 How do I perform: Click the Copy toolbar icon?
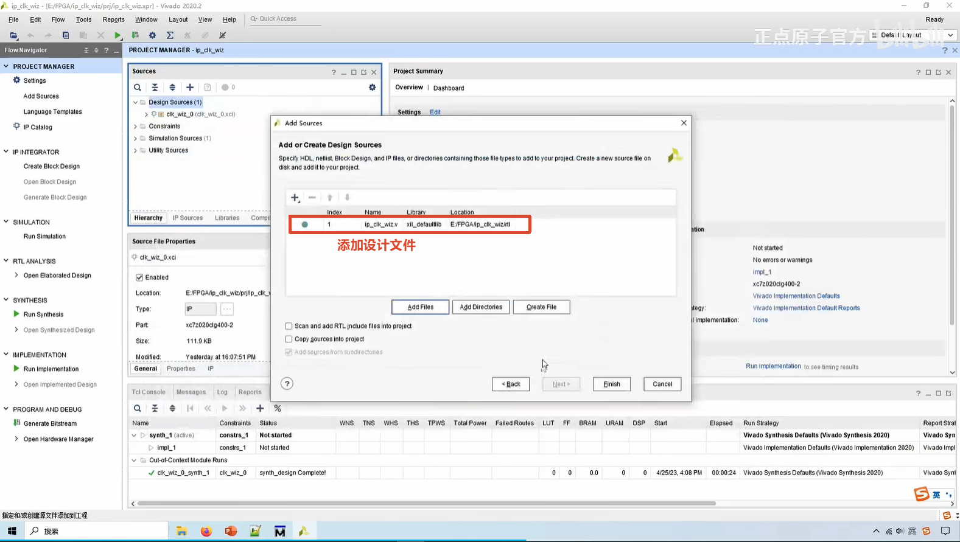66,35
